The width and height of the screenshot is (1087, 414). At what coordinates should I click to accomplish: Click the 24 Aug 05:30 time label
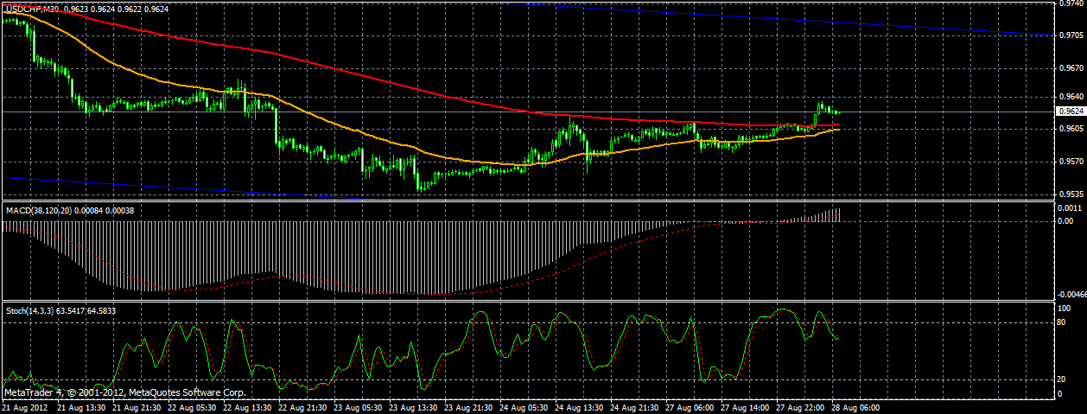(524, 405)
